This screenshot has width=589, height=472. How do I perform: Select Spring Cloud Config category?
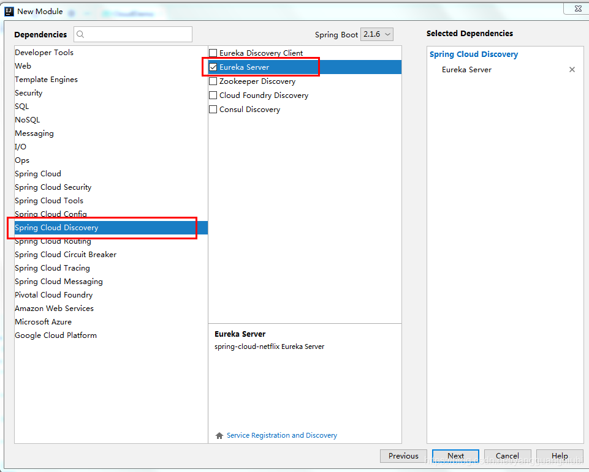pos(111,214)
